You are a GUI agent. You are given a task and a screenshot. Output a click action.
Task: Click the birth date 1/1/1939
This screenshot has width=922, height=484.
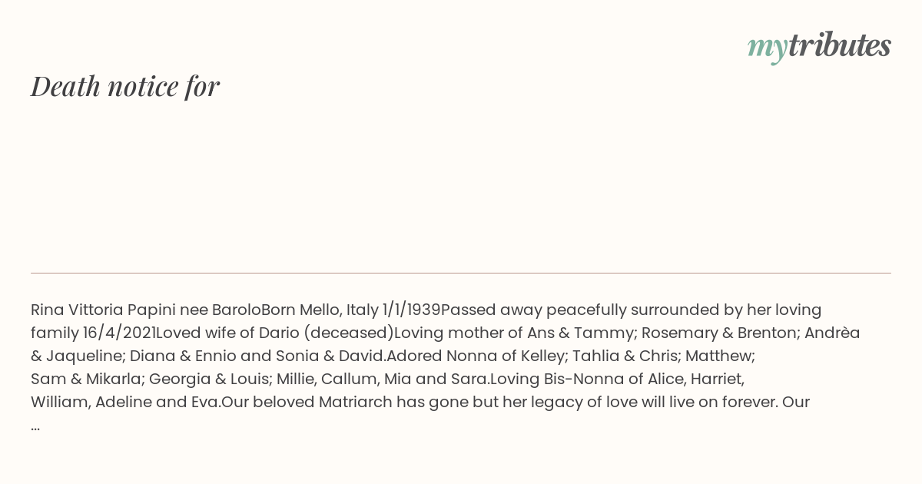tap(411, 310)
